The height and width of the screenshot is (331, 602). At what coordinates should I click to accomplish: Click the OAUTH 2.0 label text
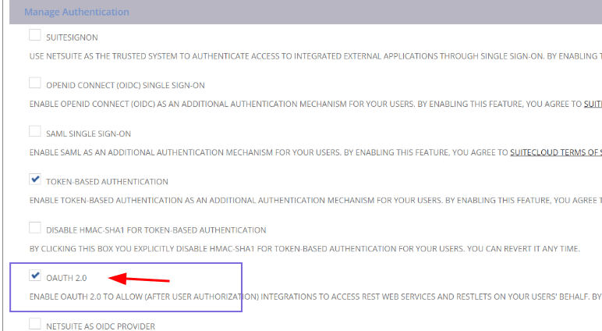(x=66, y=278)
